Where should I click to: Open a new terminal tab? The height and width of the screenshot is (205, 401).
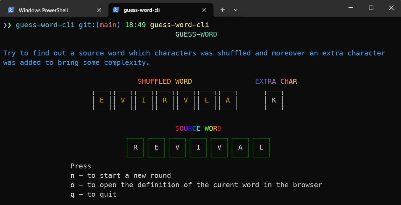pos(223,10)
